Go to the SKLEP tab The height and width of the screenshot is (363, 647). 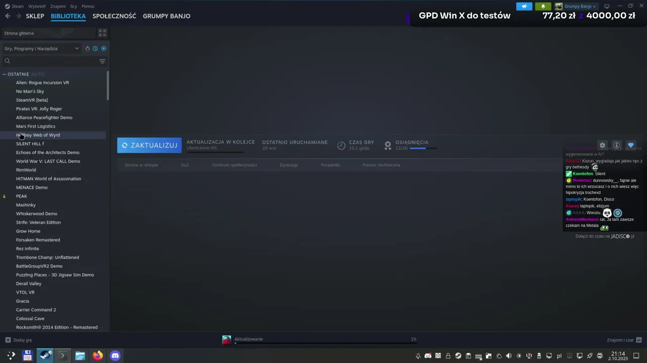[35, 16]
